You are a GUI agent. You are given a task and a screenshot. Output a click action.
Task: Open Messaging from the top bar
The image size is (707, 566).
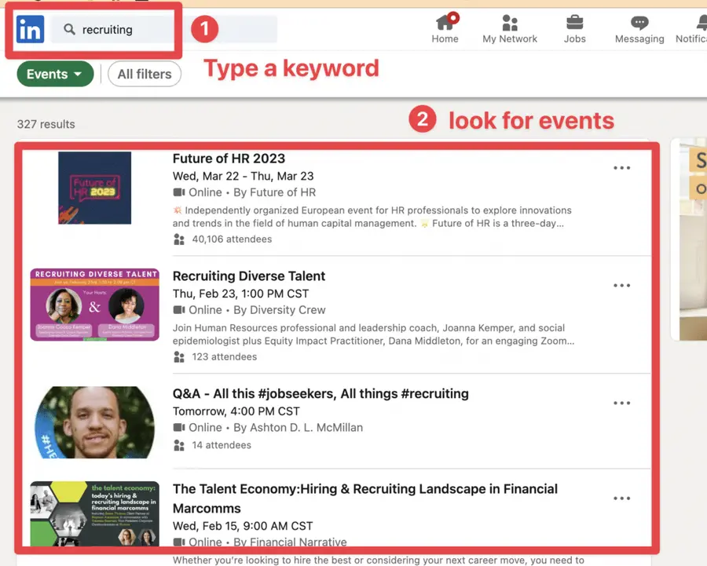pyautogui.click(x=639, y=28)
